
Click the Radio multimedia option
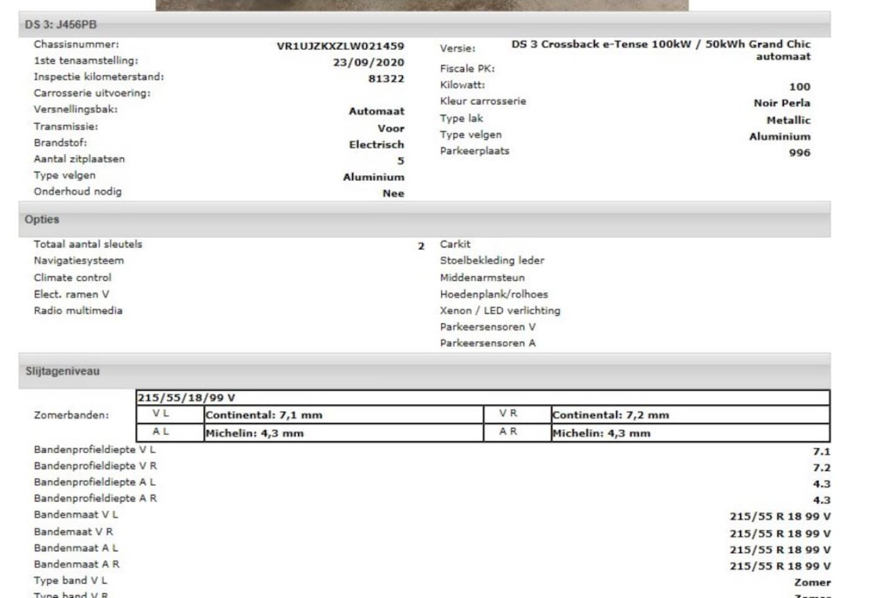[x=78, y=310]
